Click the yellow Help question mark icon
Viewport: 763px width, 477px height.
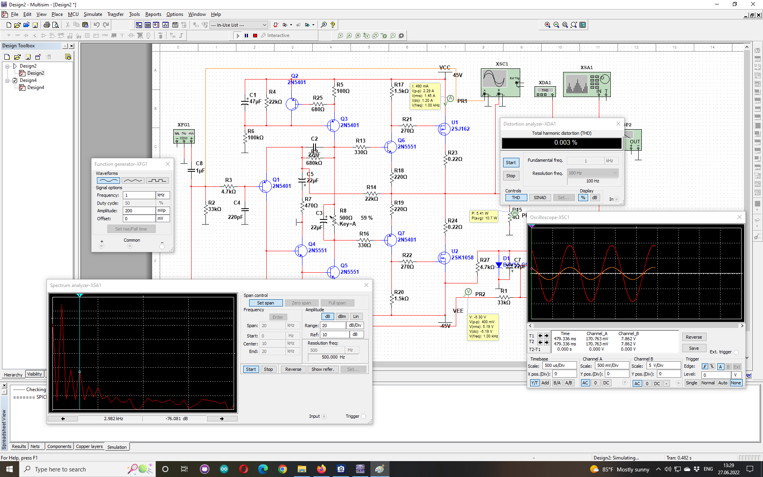pos(333,25)
